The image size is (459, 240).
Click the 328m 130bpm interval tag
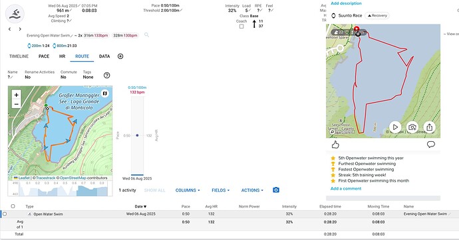[x=125, y=35]
